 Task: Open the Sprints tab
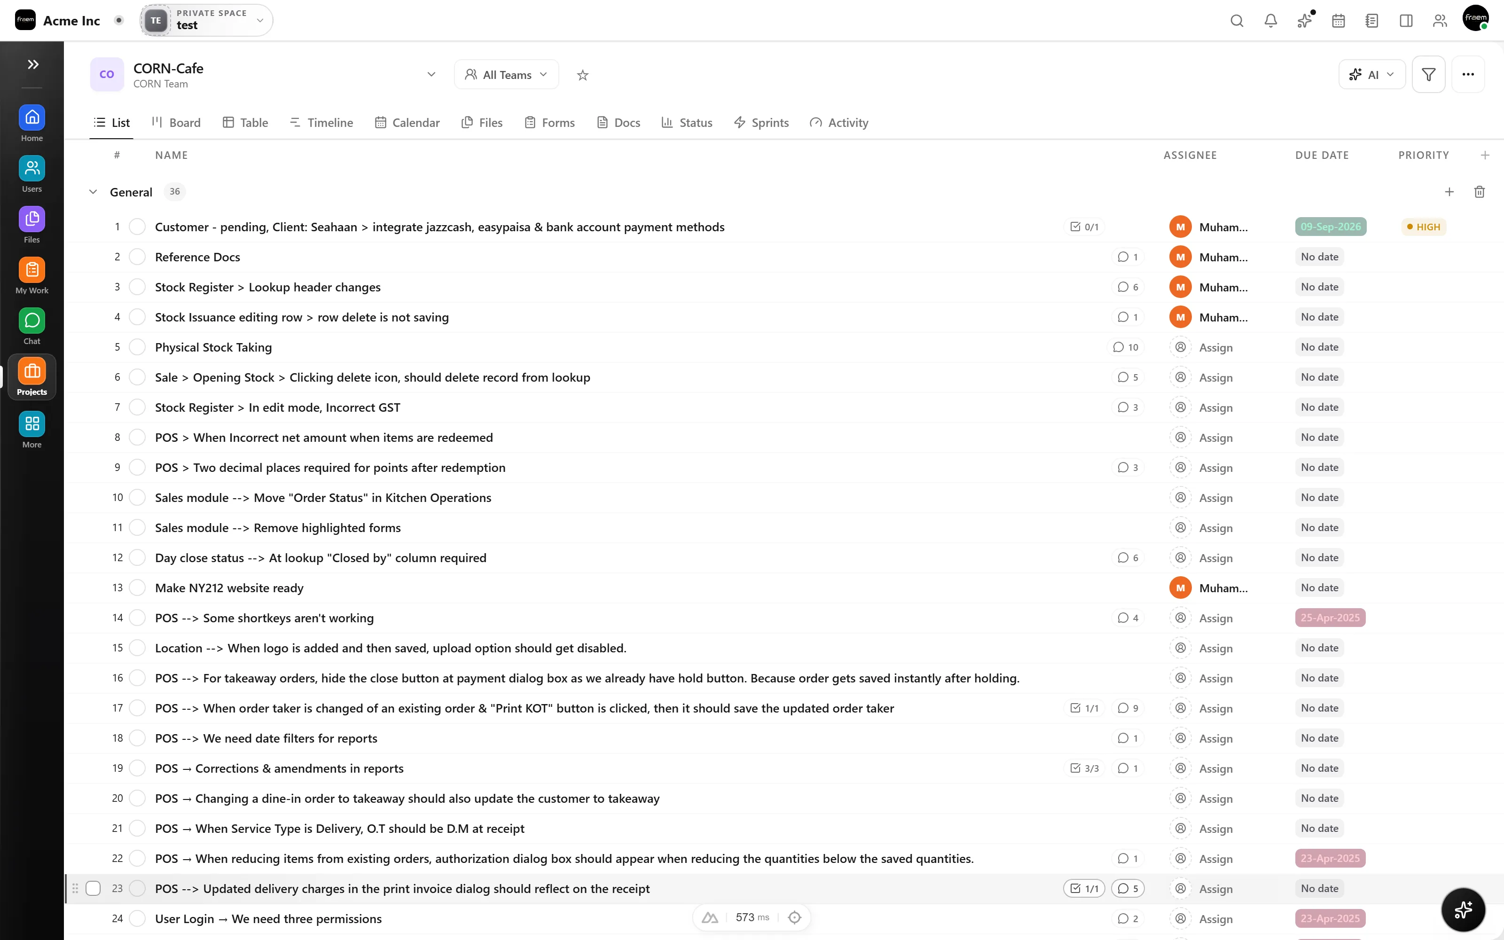pyautogui.click(x=761, y=123)
